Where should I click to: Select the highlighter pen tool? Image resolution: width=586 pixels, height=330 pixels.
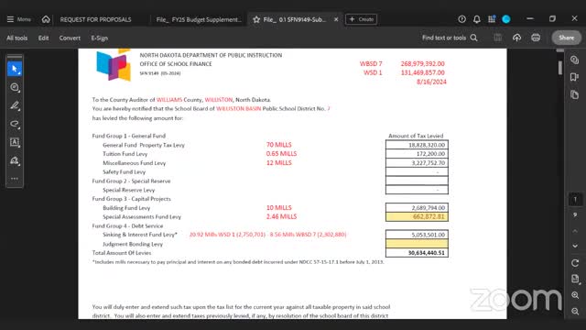click(x=15, y=105)
